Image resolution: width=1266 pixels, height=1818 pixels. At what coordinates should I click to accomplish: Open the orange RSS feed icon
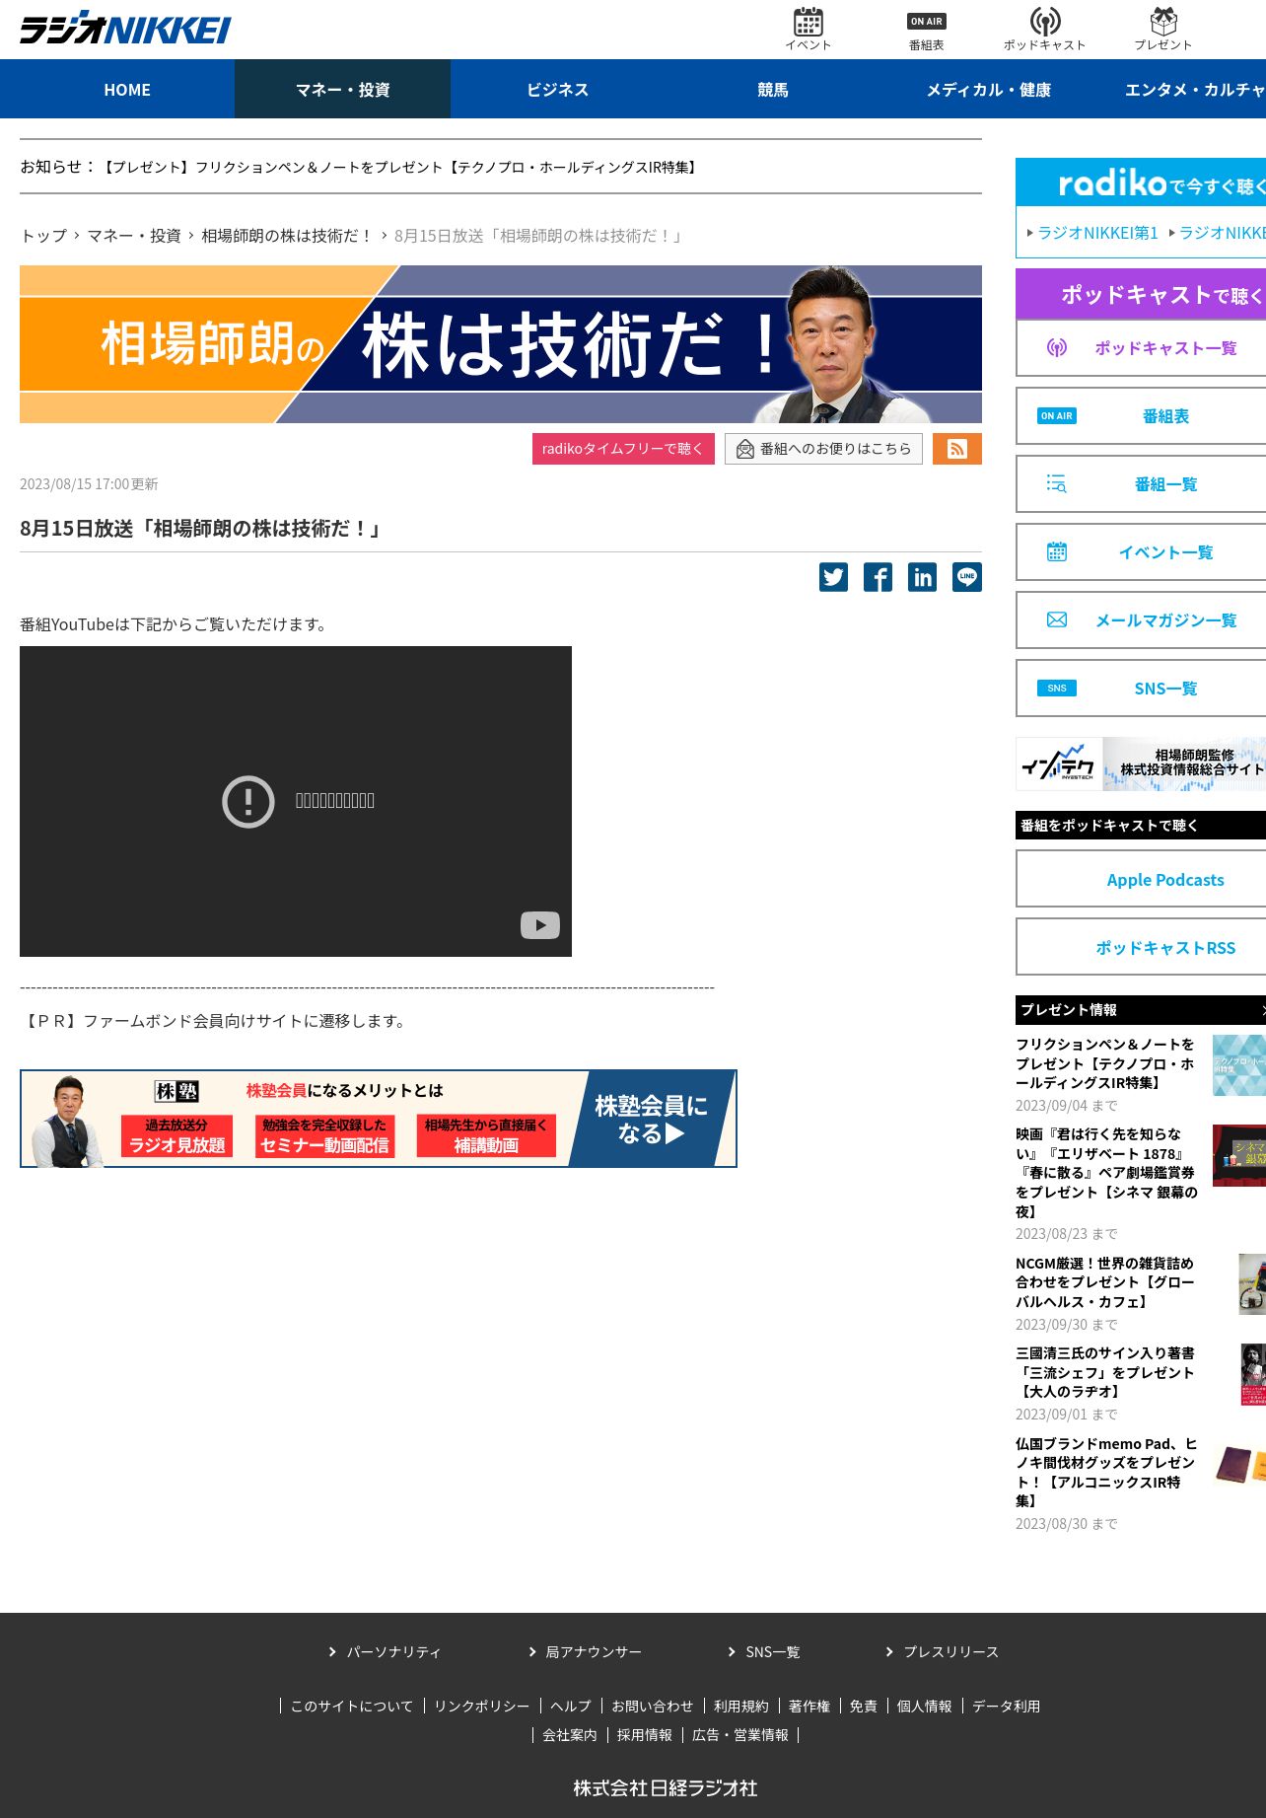[956, 449]
